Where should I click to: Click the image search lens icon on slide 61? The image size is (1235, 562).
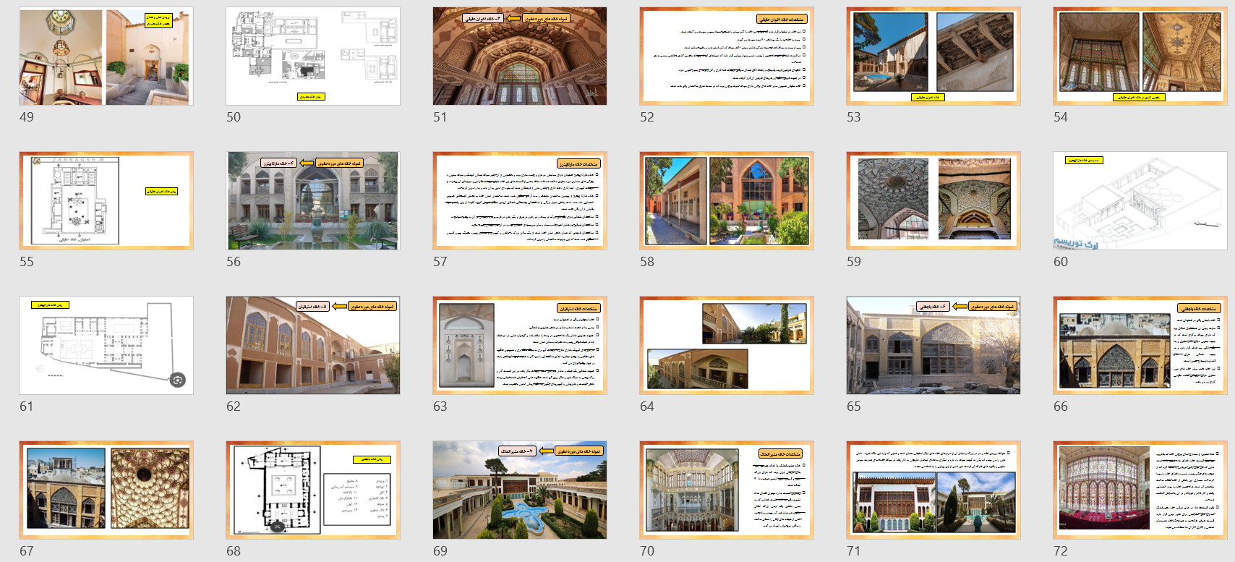tap(178, 380)
